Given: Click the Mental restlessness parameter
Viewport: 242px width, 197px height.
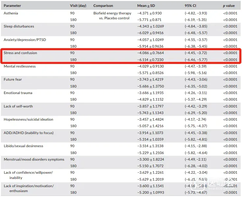Looking at the screenshot, I should [20, 66].
